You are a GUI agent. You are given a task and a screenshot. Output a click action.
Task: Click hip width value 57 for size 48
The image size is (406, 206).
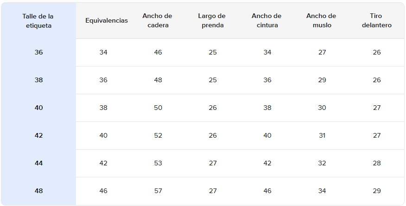click(x=158, y=191)
